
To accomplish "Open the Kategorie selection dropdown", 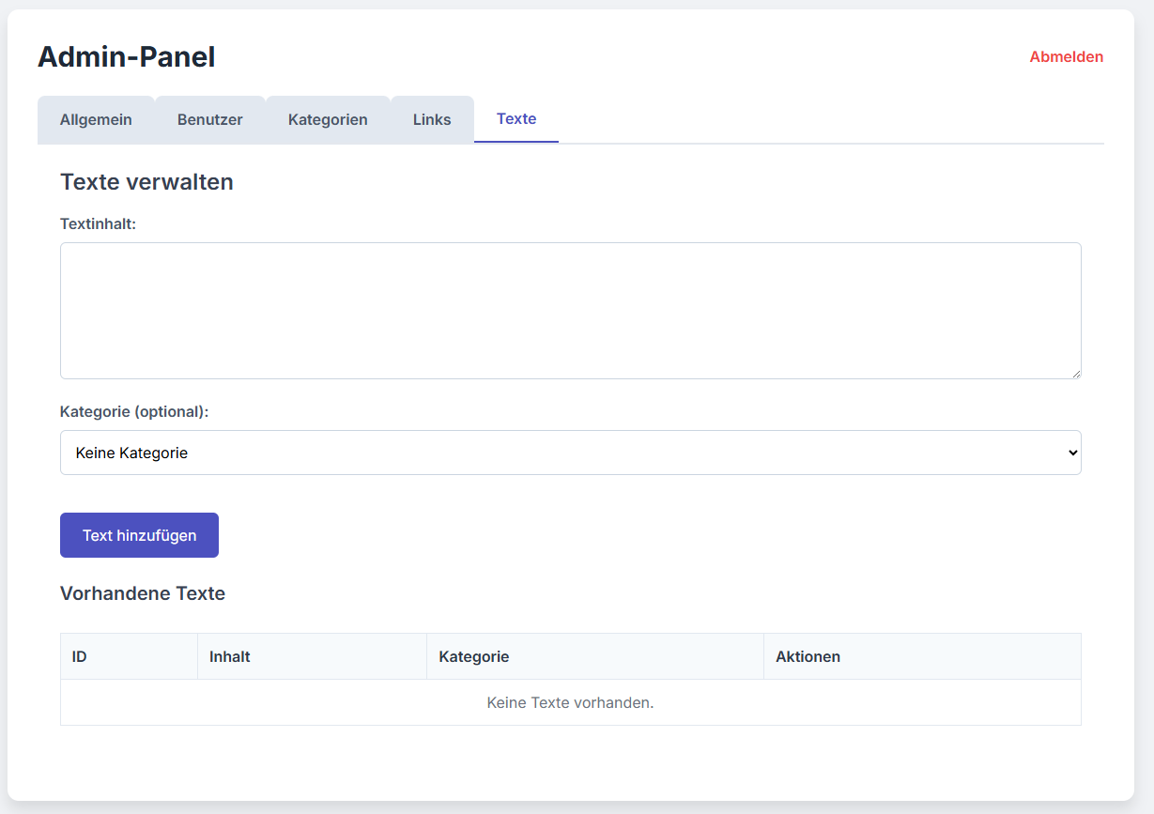I will [570, 452].
